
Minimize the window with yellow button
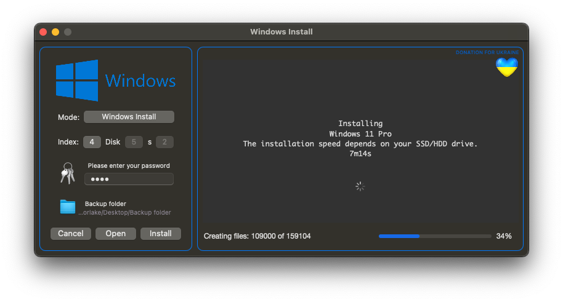click(55, 32)
